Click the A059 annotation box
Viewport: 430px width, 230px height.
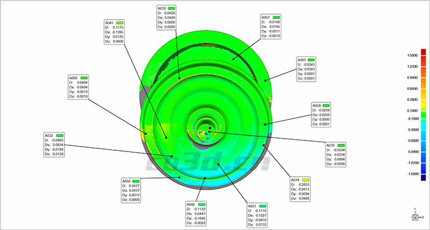[321, 115]
